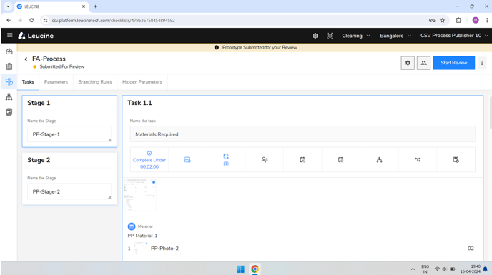Click the first calendar schedule icon
Viewport: 492px width, 275px height.
coord(302,159)
